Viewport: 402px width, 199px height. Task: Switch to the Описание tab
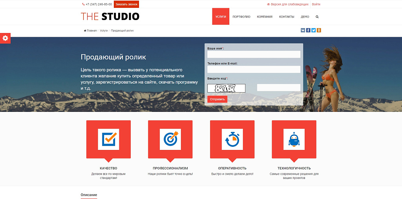coord(89,195)
